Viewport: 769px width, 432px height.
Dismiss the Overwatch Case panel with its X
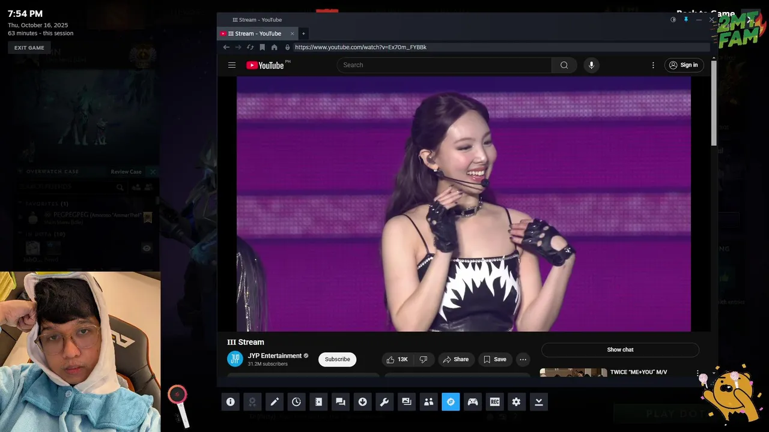(153, 172)
